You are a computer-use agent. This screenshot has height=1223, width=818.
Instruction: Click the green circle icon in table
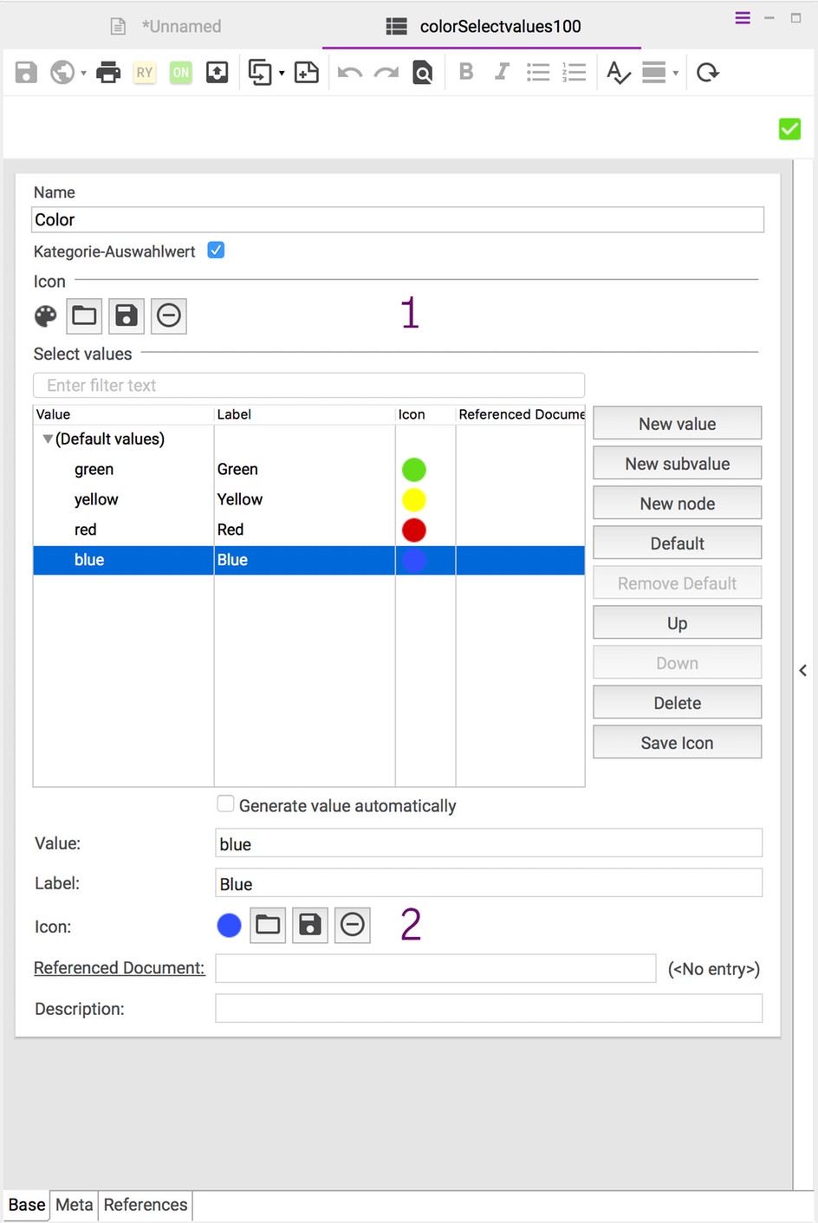414,470
